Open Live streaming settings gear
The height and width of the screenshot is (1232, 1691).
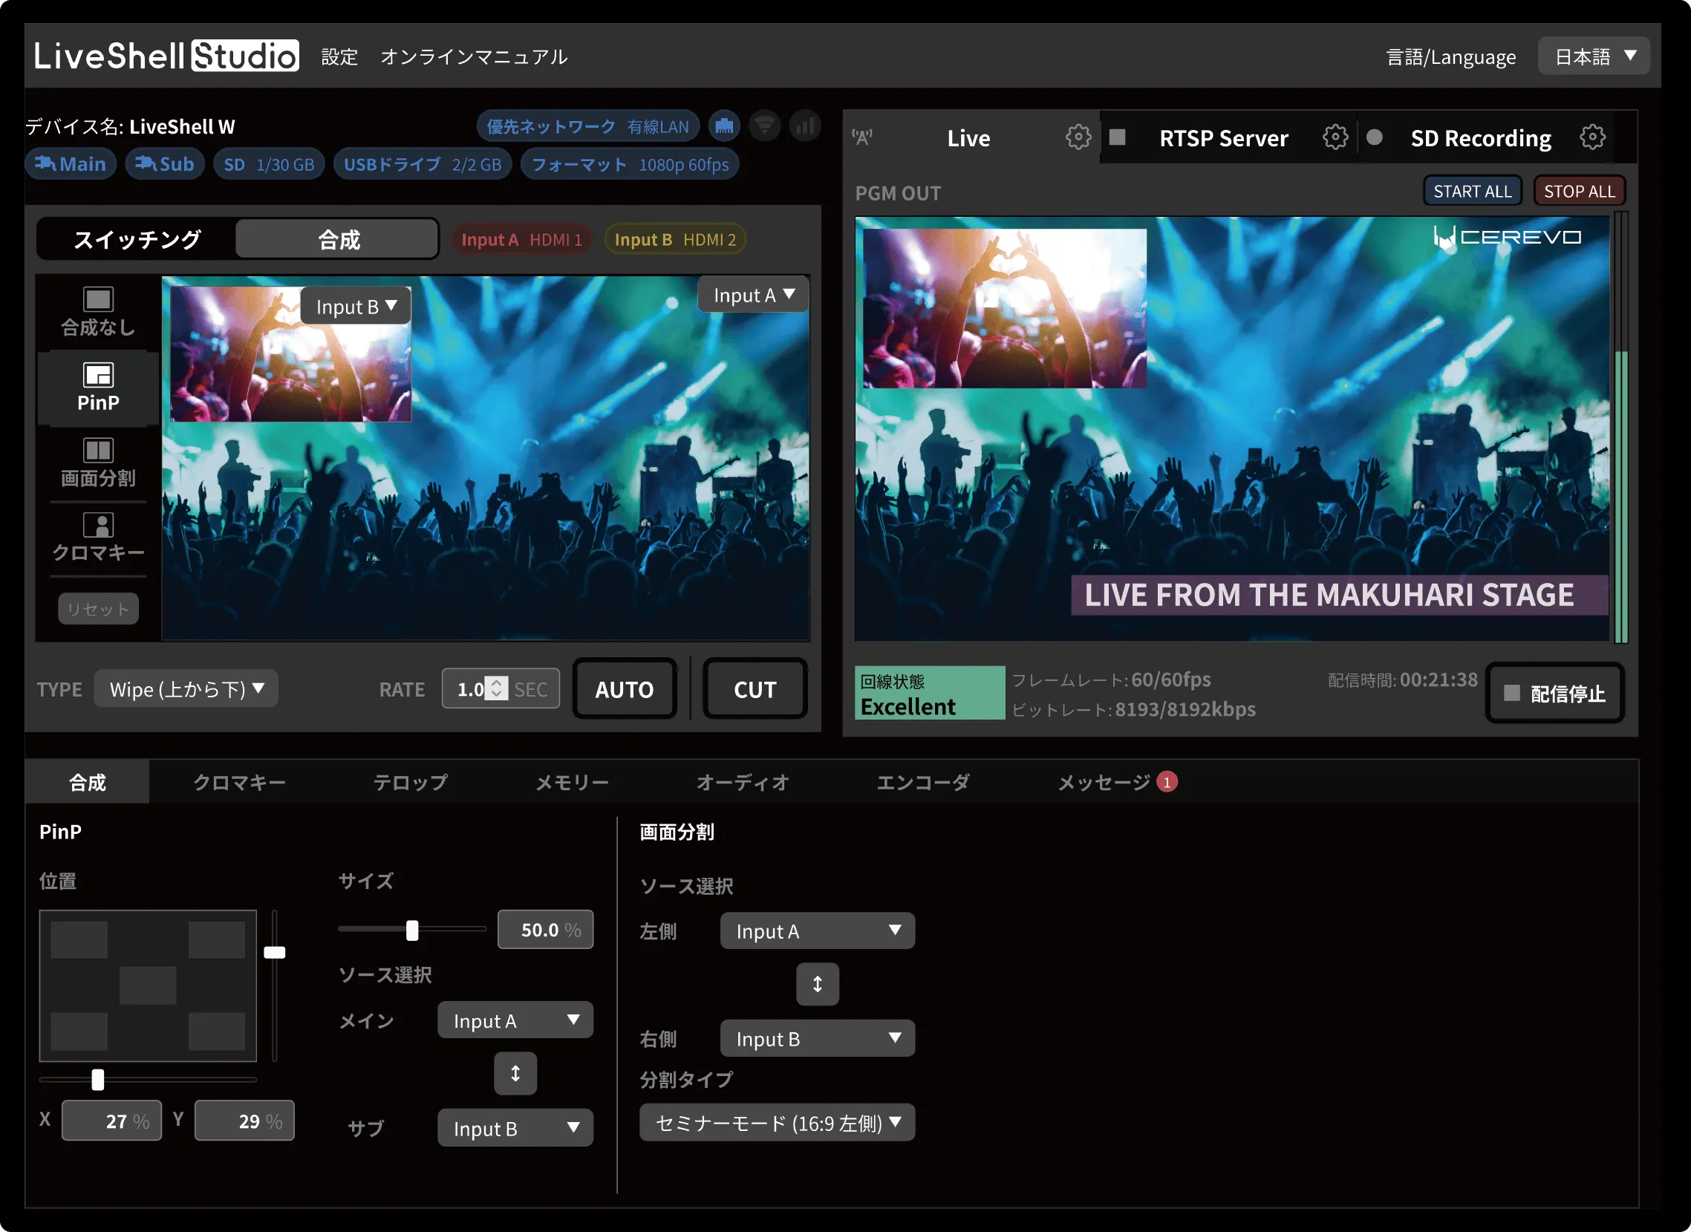pos(1078,137)
